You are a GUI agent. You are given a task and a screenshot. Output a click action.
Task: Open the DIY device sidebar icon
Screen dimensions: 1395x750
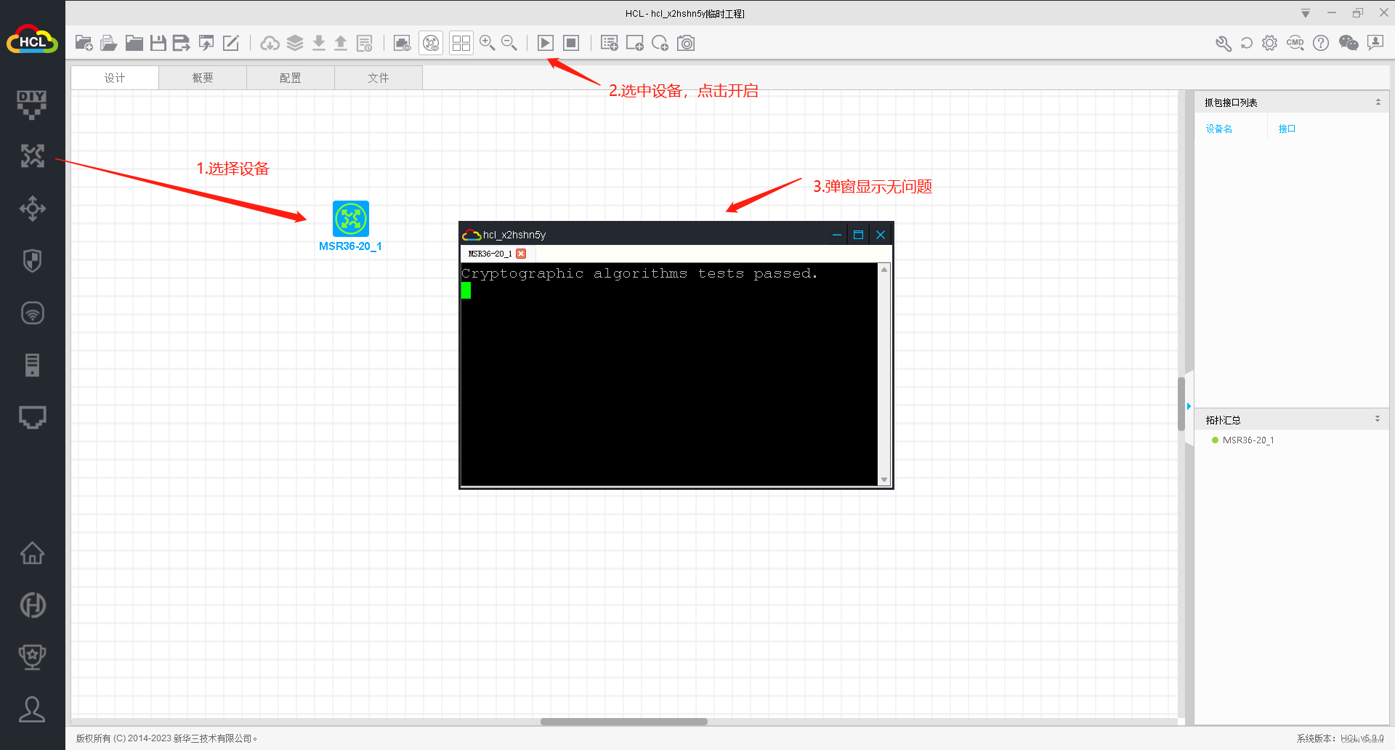click(32, 105)
